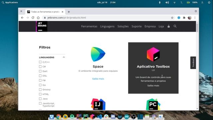Open the Soluções navigation menu
Viewport: 213px width, 120px height.
[x=123, y=26]
